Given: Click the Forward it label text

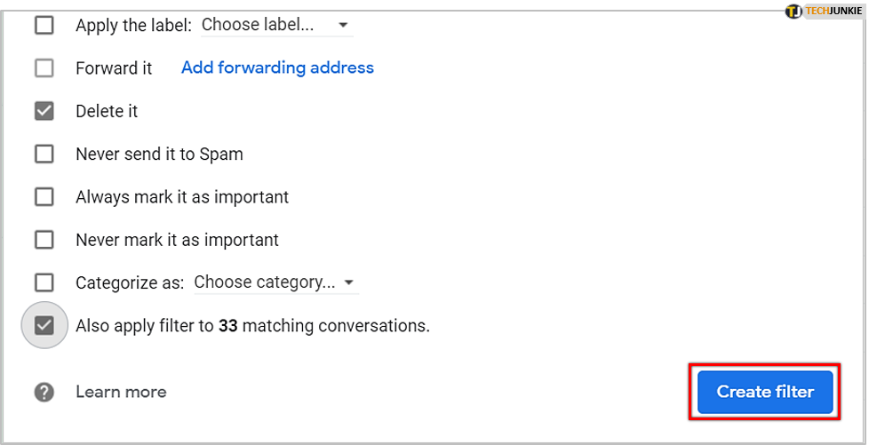Looking at the screenshot, I should 114,68.
